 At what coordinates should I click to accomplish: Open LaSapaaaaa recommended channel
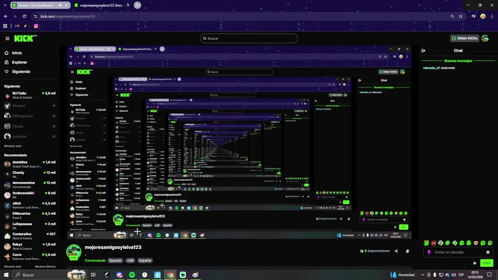(30, 226)
